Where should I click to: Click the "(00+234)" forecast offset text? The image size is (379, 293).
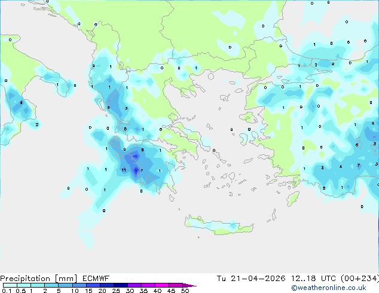360,279
